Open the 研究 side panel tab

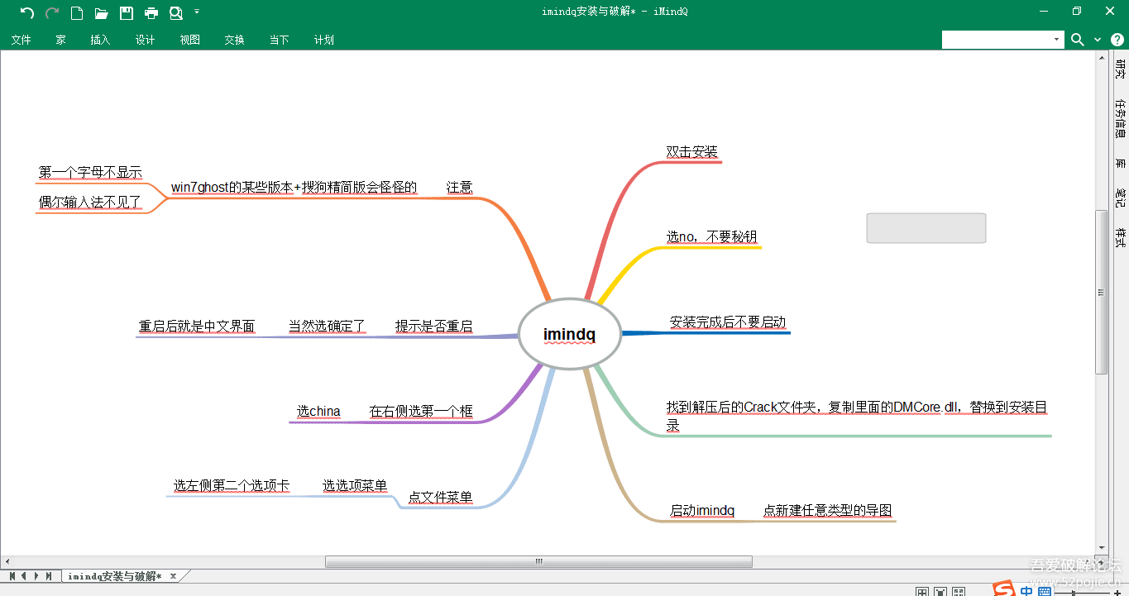coord(1120,68)
